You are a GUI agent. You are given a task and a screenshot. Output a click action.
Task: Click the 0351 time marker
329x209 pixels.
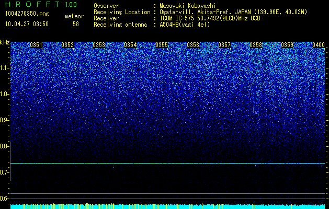point(36,45)
